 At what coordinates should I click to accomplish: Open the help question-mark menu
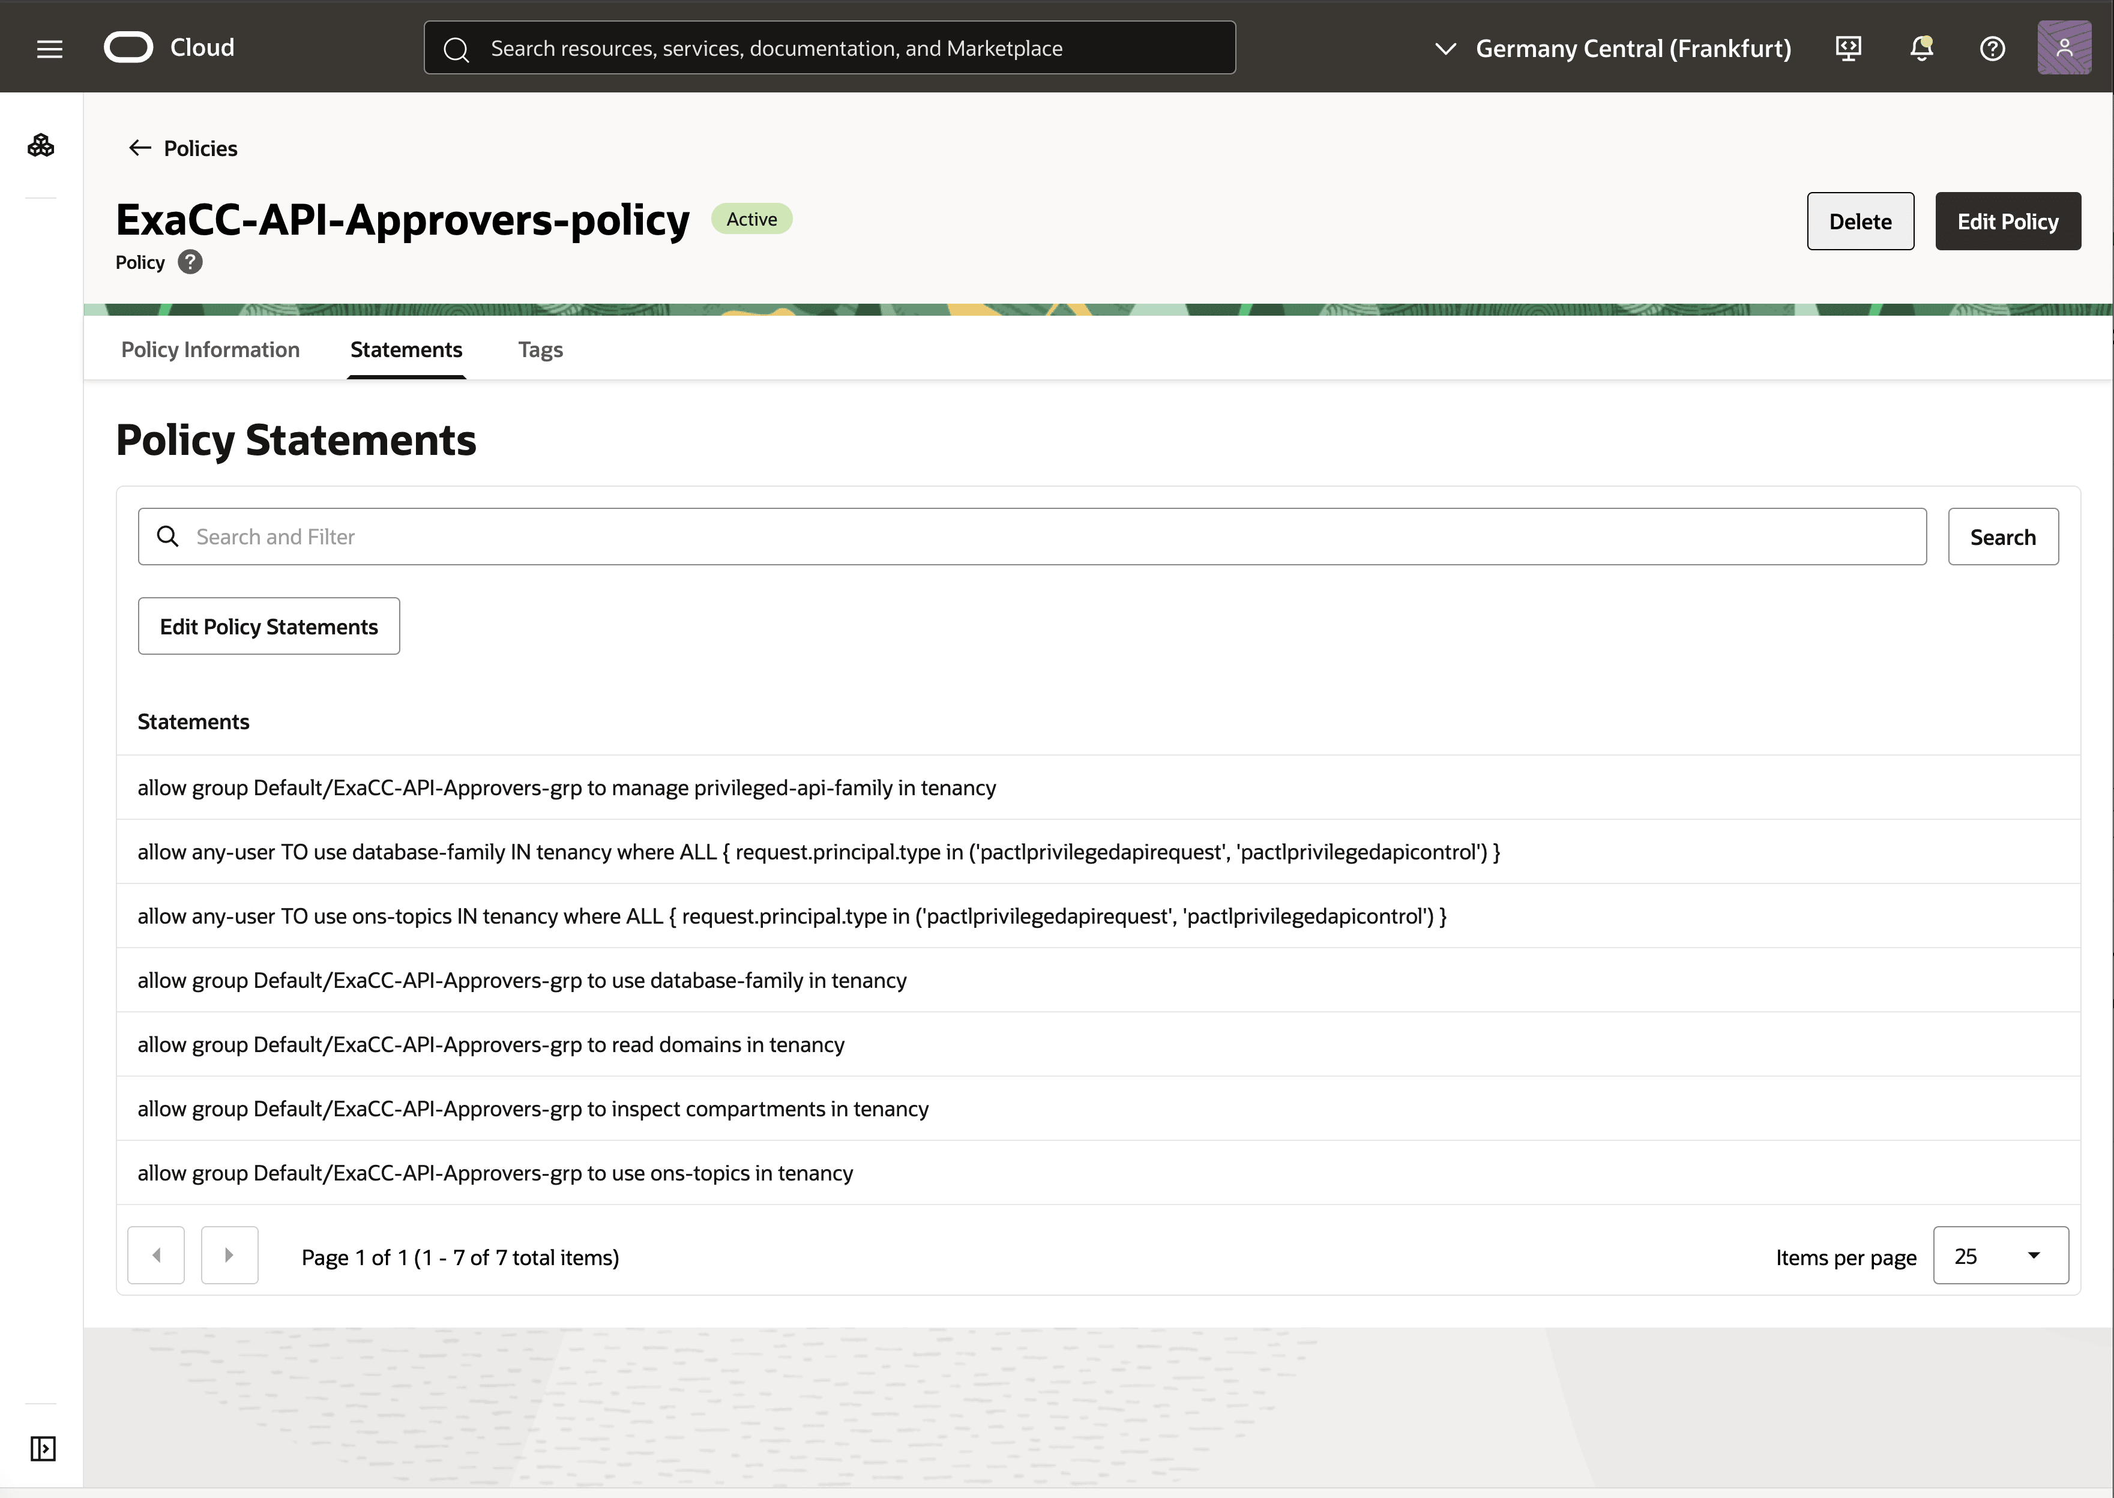(1992, 48)
